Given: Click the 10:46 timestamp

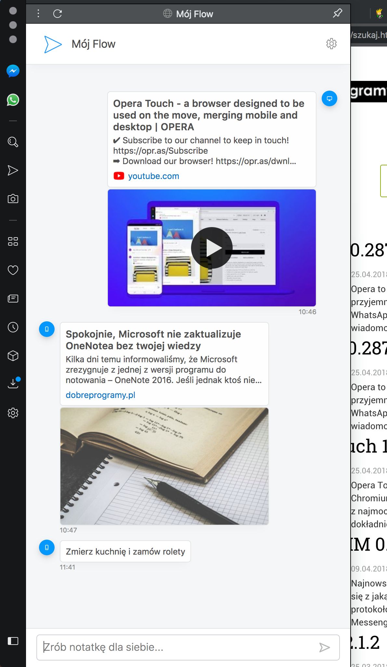Looking at the screenshot, I should click(307, 312).
